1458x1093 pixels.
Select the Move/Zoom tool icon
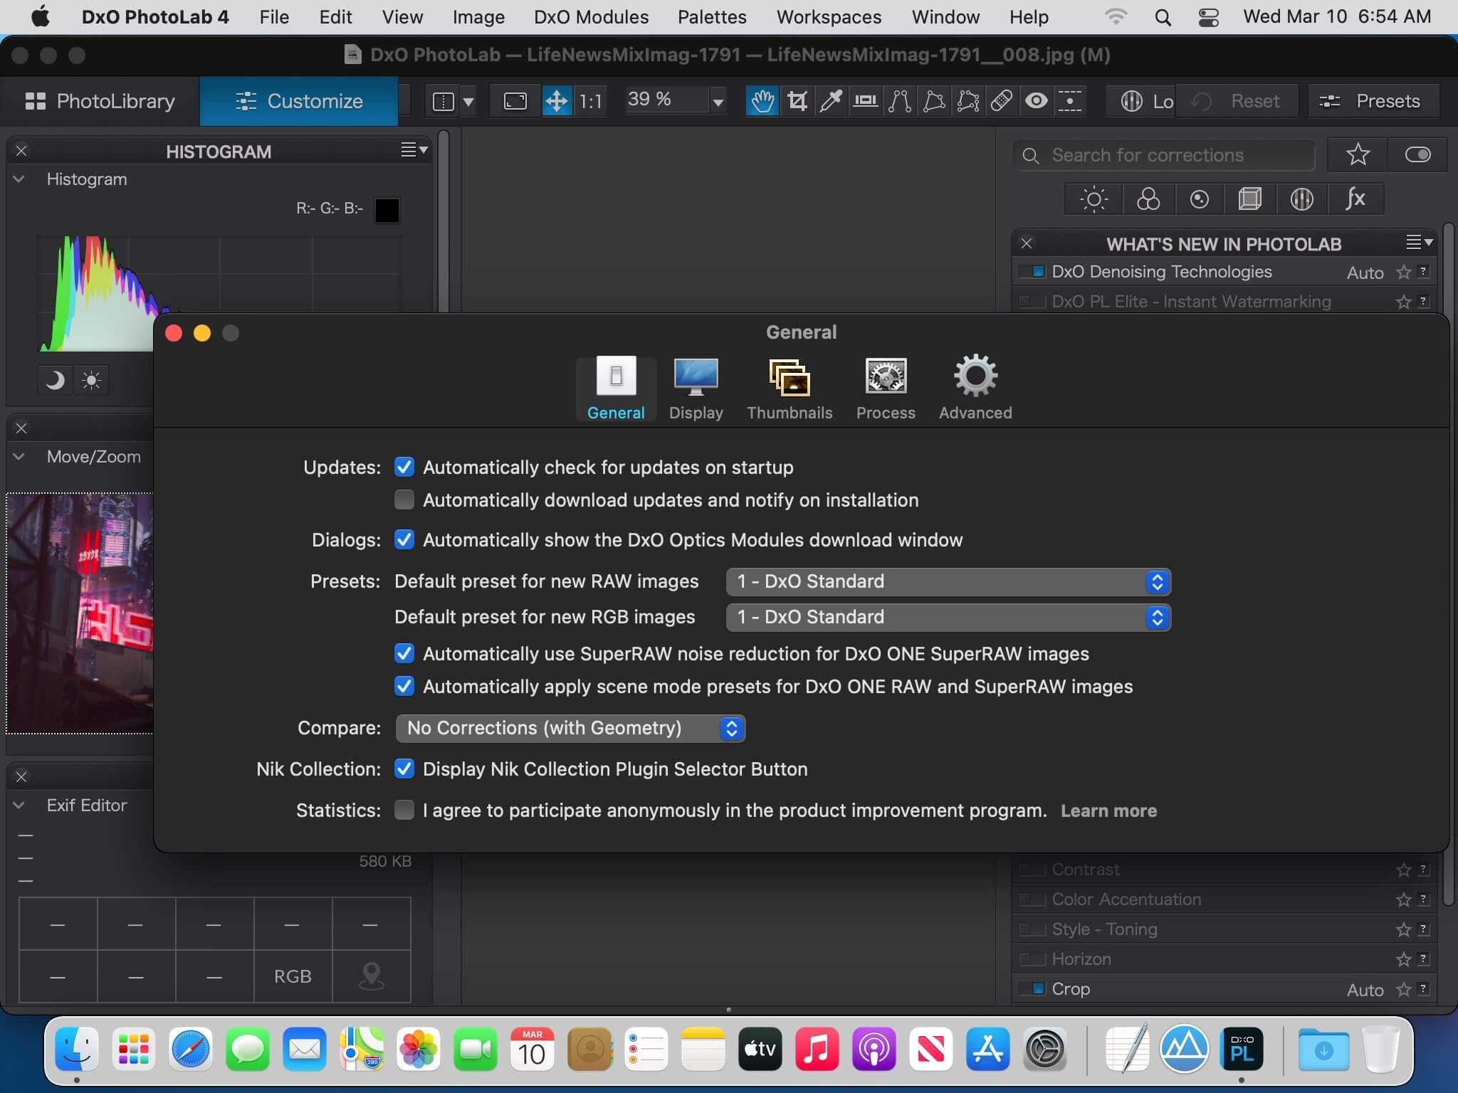pos(557,100)
